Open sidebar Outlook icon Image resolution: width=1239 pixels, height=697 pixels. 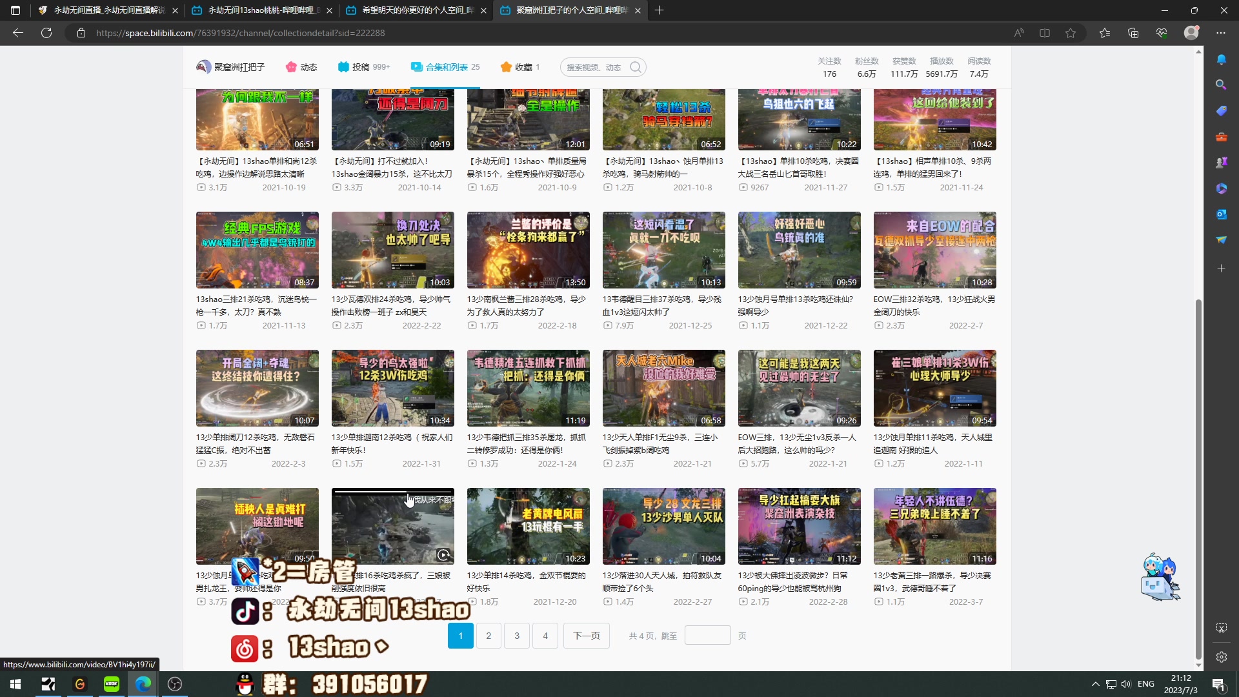(1221, 214)
